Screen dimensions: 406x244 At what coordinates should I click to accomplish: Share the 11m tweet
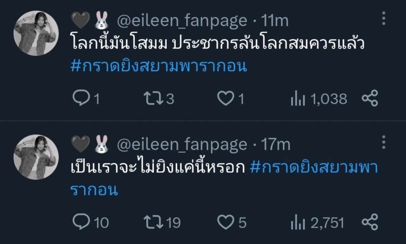coord(370,98)
